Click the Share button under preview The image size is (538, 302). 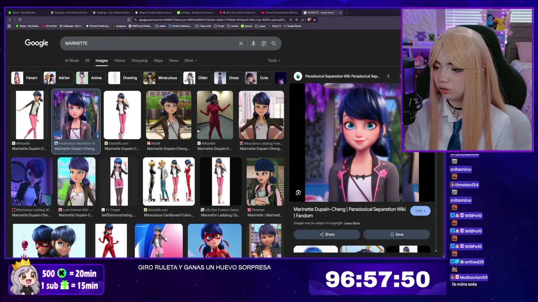(327, 234)
